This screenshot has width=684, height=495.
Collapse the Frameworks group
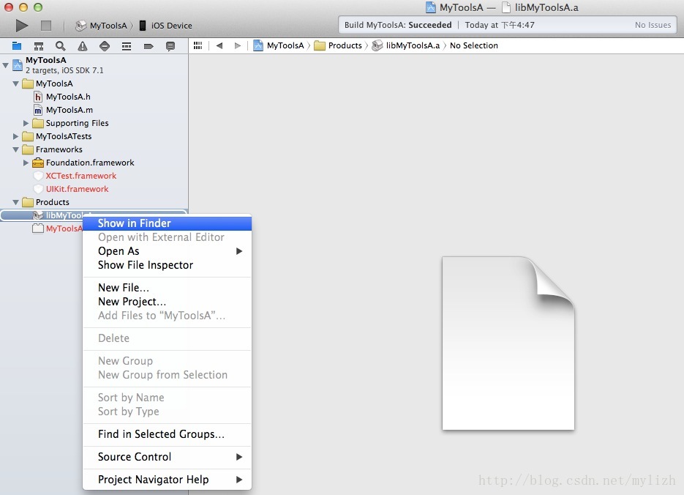15,149
